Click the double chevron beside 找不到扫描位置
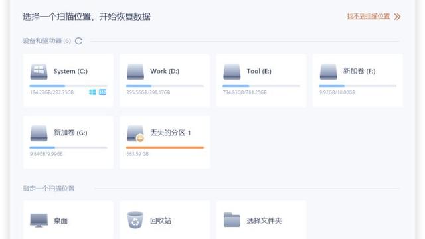Viewport: 425px width, 239px height. [x=397, y=17]
